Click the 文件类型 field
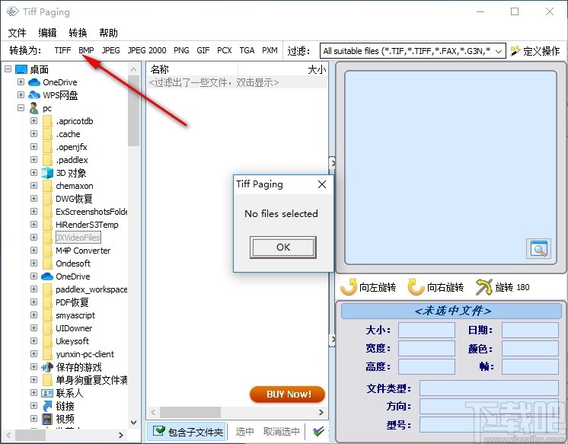Screen dimensions: 568x444 tap(489, 388)
